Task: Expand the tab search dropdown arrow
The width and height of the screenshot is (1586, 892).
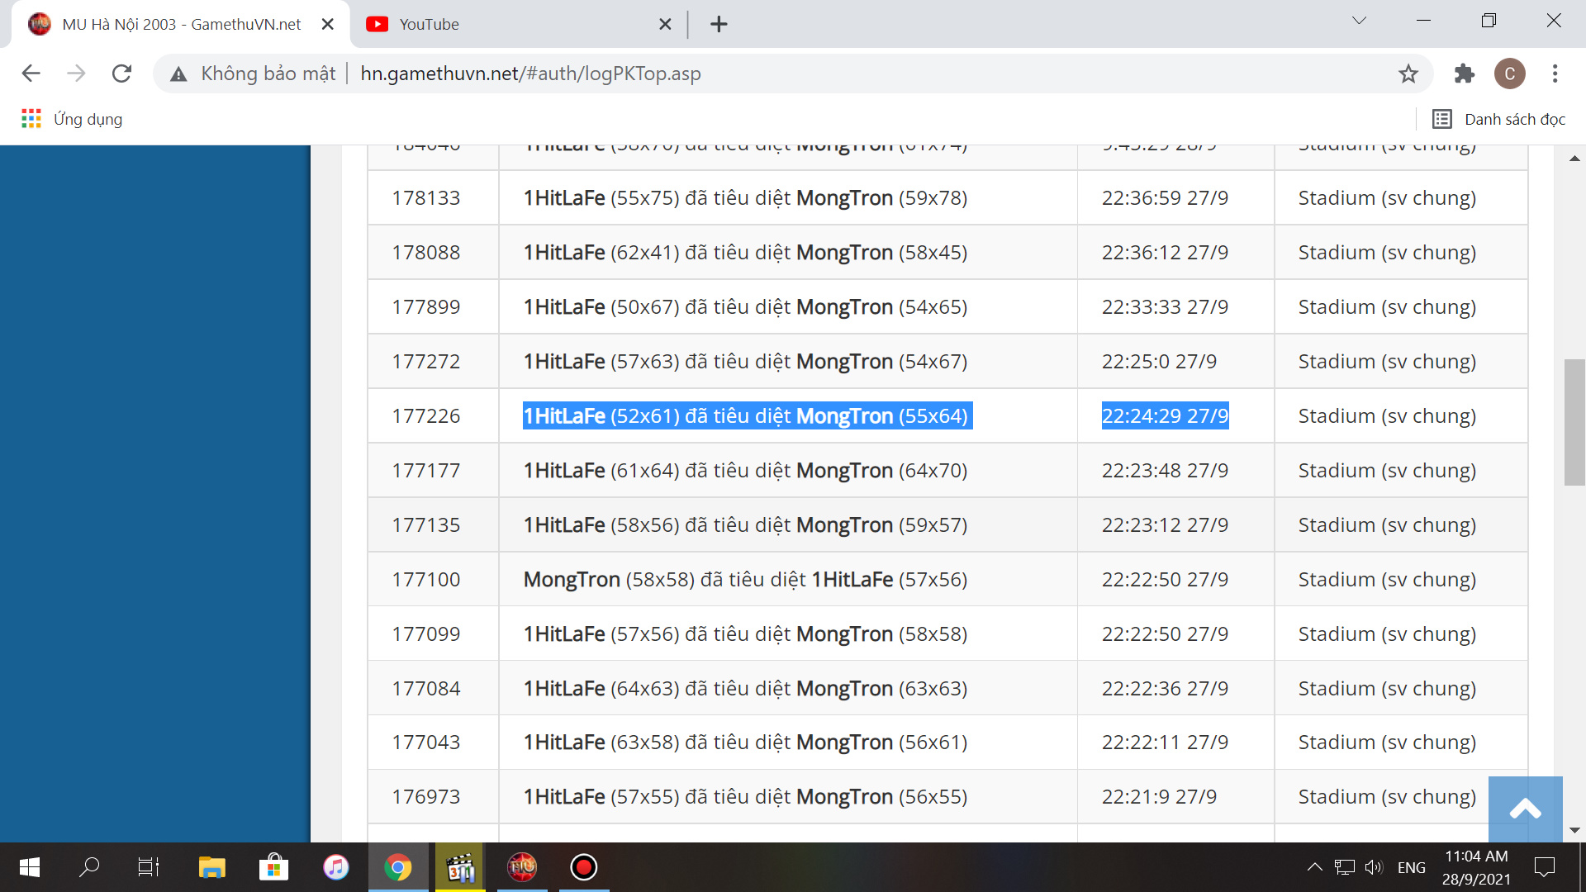Action: (x=1359, y=21)
